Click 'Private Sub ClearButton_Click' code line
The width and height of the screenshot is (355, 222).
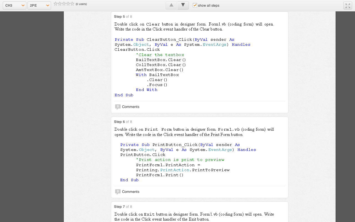[x=174, y=40]
